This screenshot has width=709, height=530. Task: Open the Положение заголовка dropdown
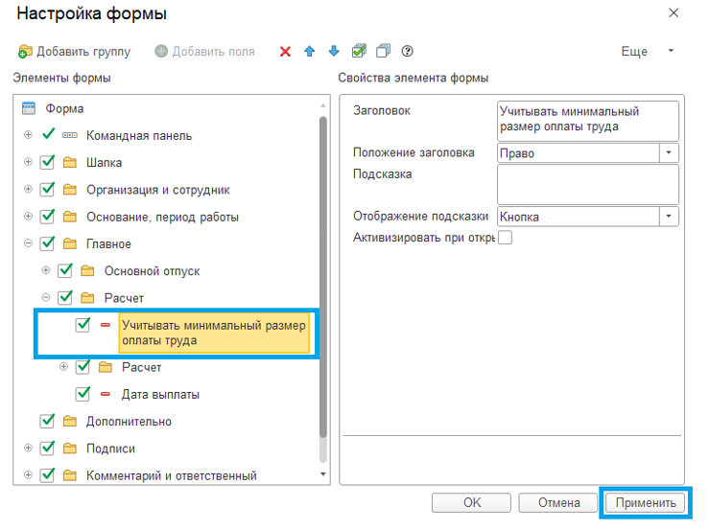coord(669,153)
